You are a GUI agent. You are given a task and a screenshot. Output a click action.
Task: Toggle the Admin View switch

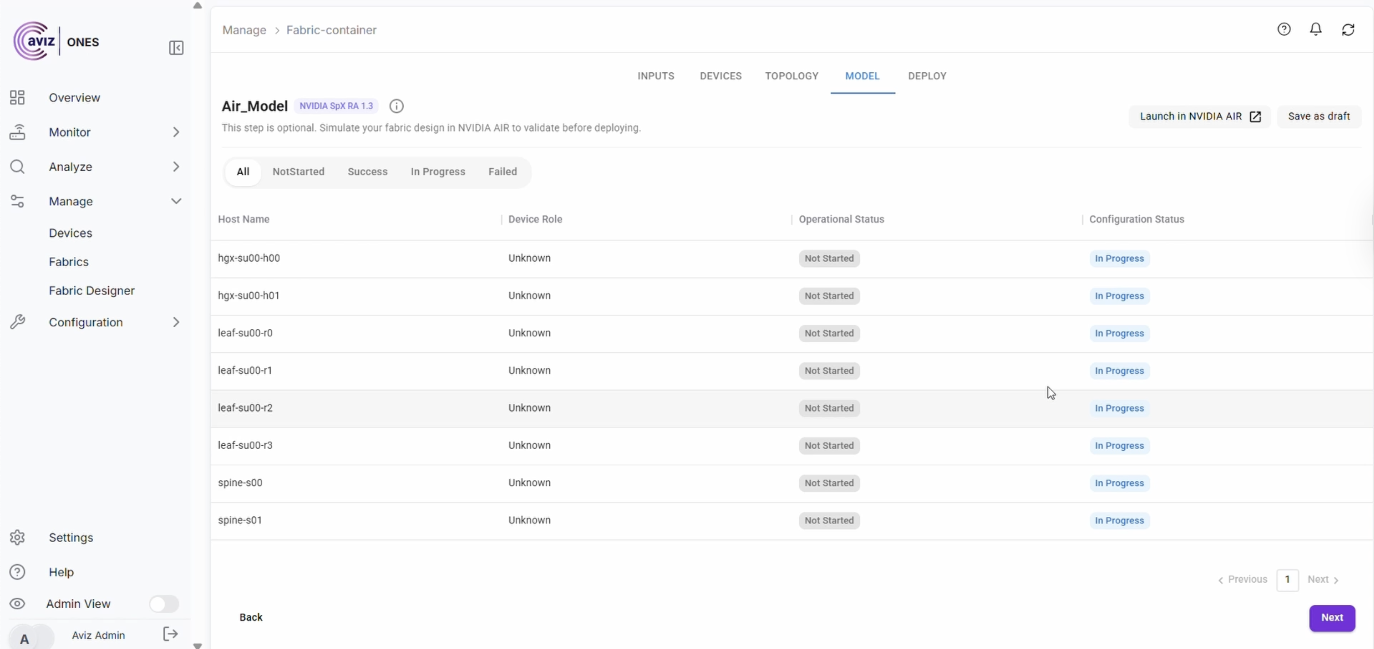[164, 604]
